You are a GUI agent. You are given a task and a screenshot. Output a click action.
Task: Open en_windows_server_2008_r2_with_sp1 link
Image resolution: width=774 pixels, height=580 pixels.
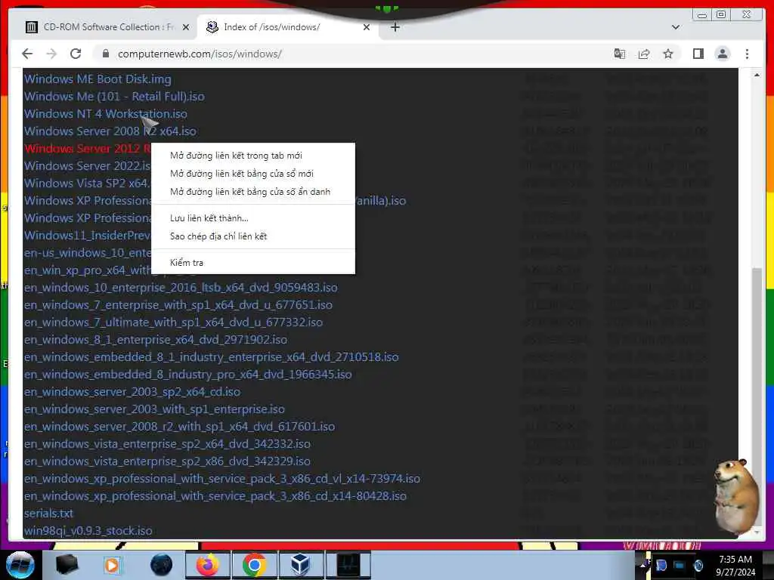point(180,427)
